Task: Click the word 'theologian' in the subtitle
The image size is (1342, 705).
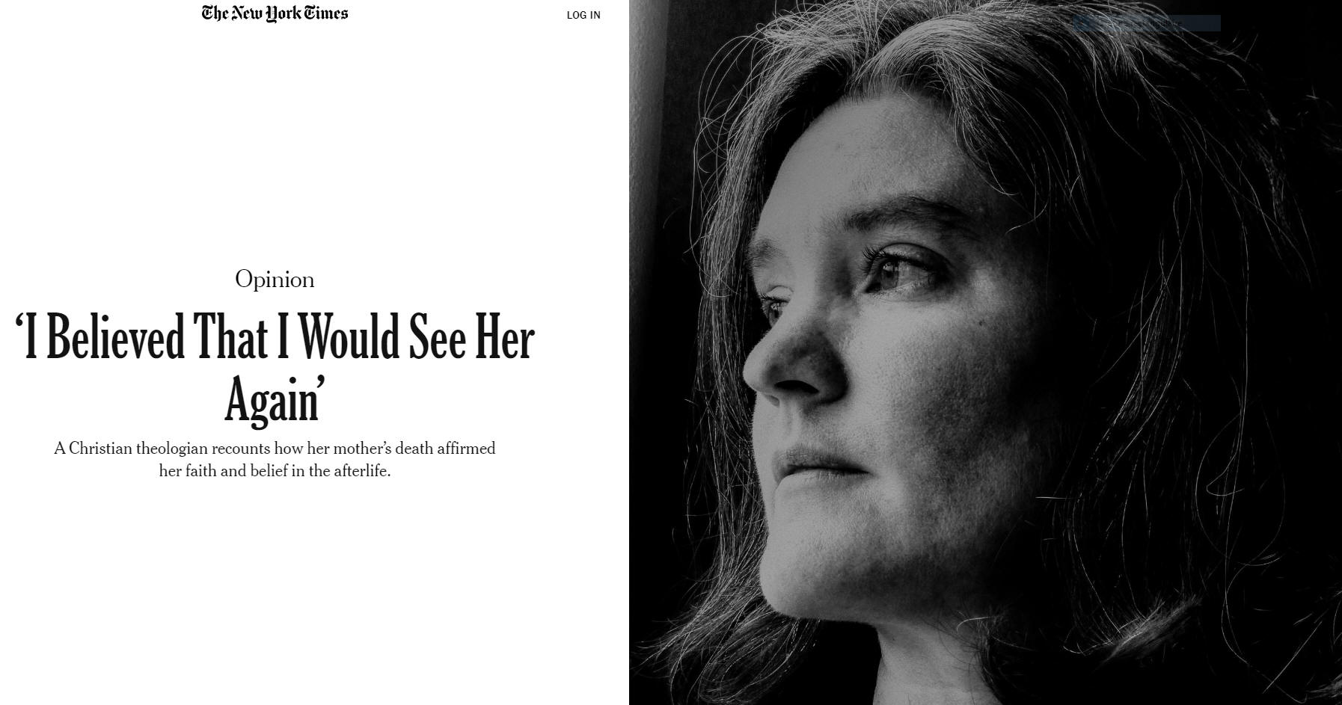Action: (171, 449)
